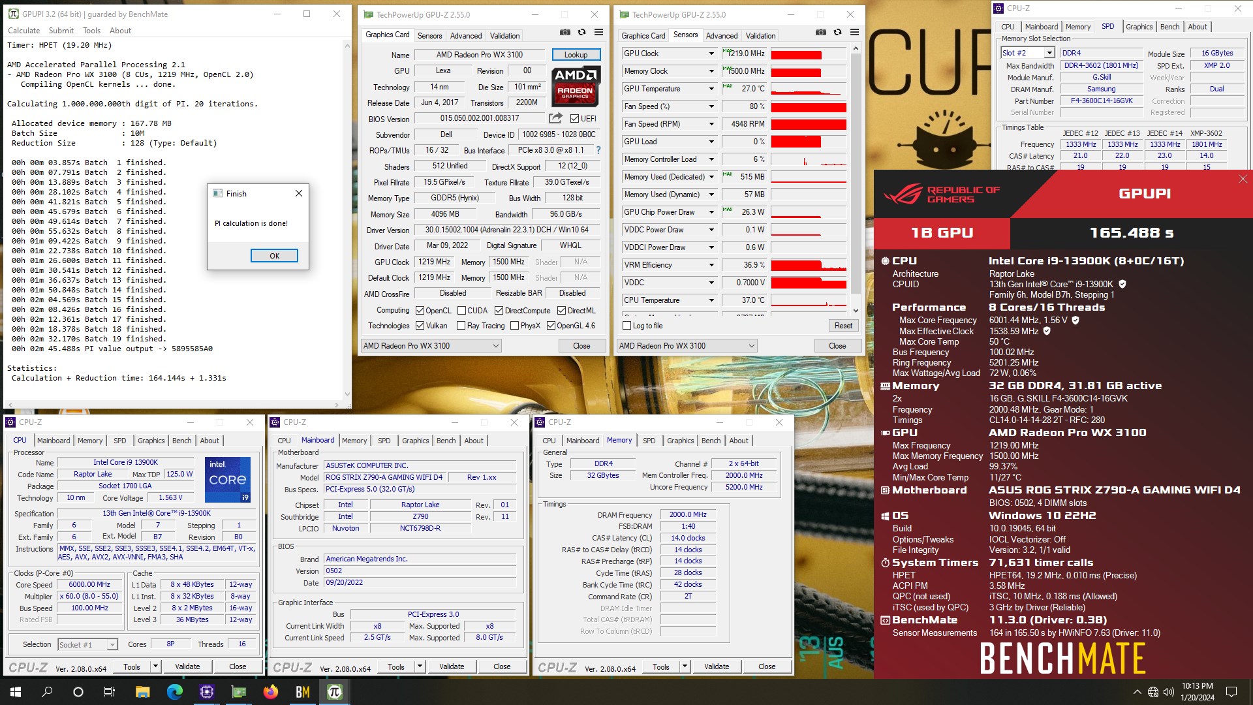Take a screenshot in the left GPU-Z window
1253x705 pixels.
pos(565,32)
